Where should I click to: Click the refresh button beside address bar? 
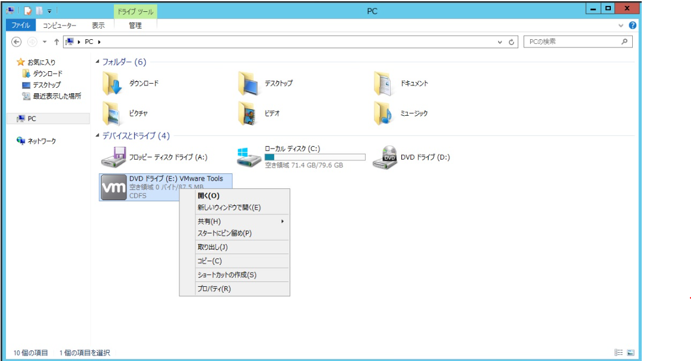pyautogui.click(x=511, y=42)
